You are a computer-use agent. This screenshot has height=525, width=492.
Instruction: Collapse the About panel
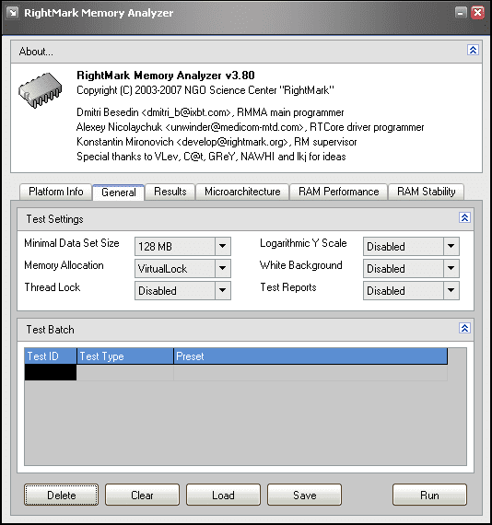click(x=473, y=50)
